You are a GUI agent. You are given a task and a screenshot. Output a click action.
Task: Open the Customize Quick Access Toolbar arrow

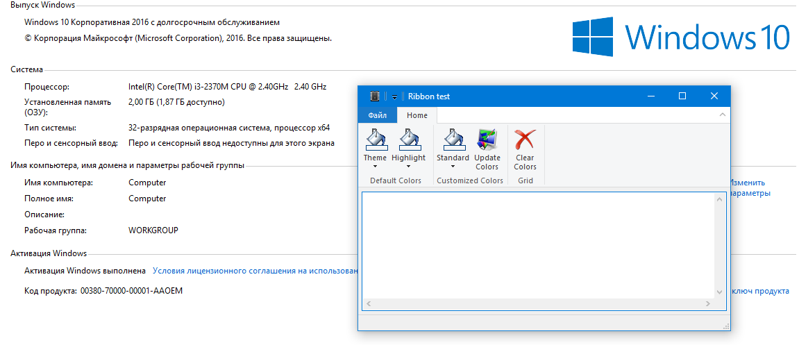click(x=394, y=97)
